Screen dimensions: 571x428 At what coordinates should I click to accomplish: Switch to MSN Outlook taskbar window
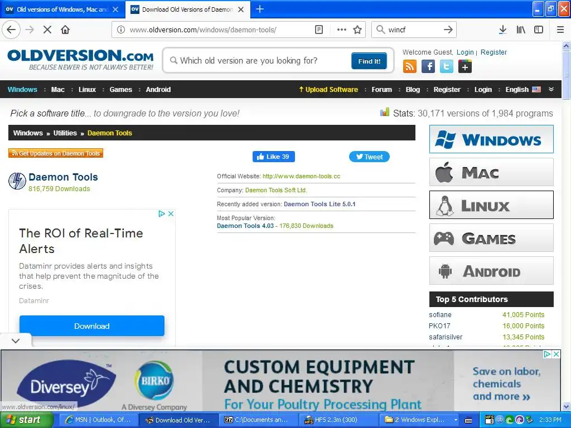pyautogui.click(x=98, y=420)
